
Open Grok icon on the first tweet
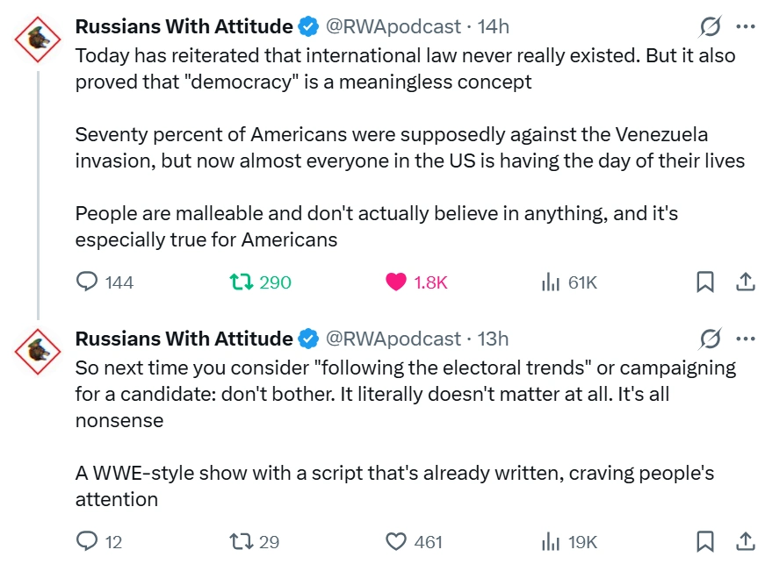click(710, 27)
